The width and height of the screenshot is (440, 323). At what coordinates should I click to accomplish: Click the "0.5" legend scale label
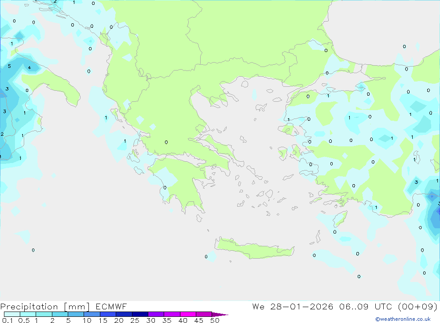point(24,320)
